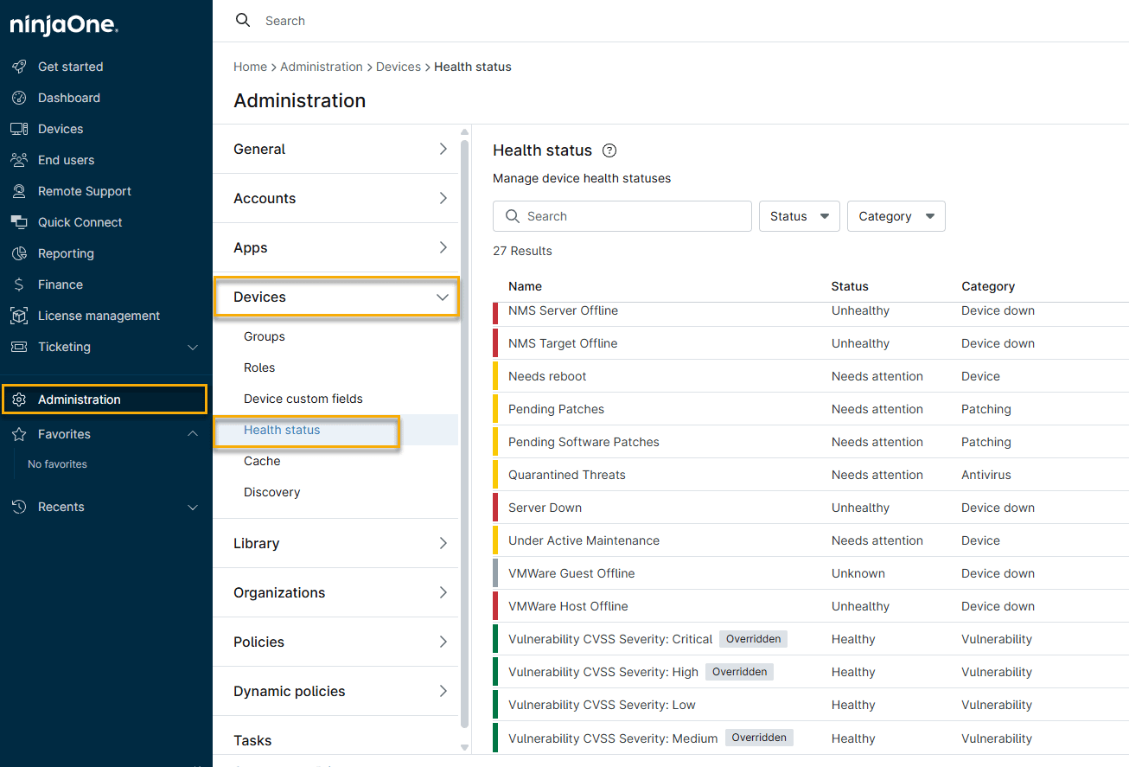The image size is (1129, 767).
Task: Click the health status search field
Action: point(631,216)
